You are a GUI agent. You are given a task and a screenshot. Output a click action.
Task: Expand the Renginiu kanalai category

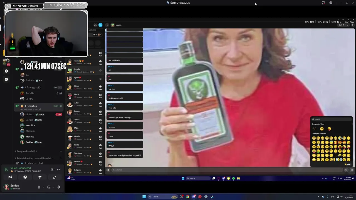pos(26,151)
